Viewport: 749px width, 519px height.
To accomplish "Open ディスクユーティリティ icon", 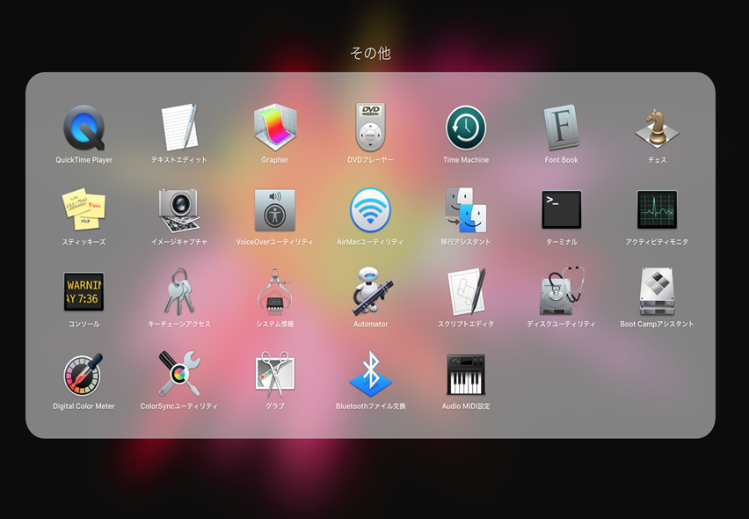I will click(x=562, y=290).
